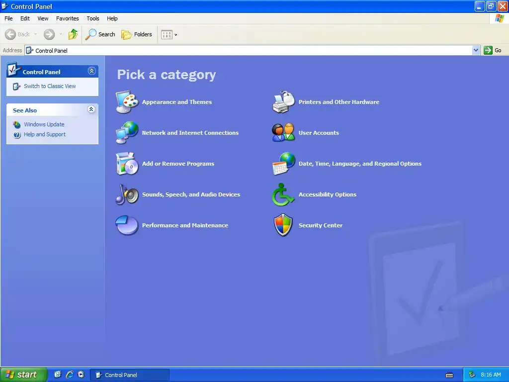The height and width of the screenshot is (382, 509).
Task: Open Security Center category link
Action: coord(321,225)
